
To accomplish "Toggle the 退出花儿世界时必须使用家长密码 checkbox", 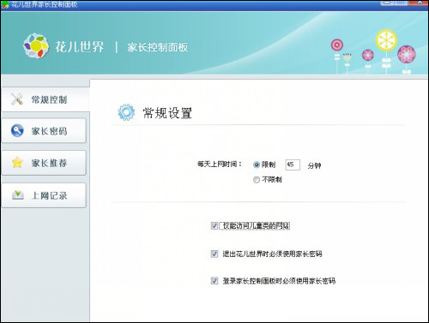I will pos(214,254).
